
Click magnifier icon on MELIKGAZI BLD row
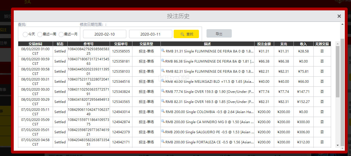click(x=163, y=81)
